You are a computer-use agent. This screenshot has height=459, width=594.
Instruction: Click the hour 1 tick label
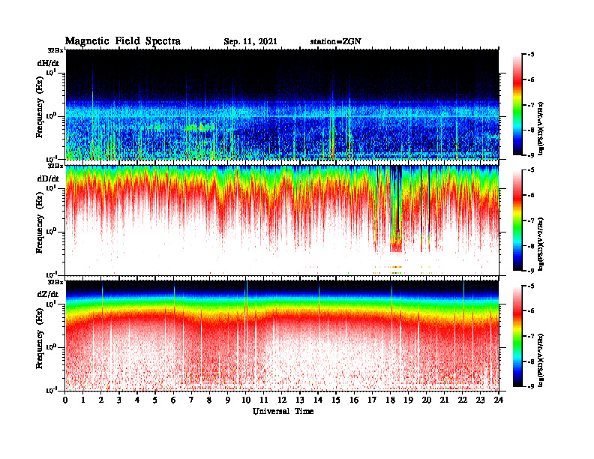tap(83, 400)
